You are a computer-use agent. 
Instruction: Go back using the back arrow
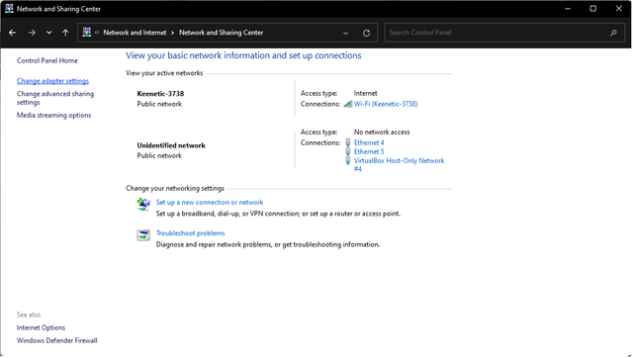(x=12, y=33)
